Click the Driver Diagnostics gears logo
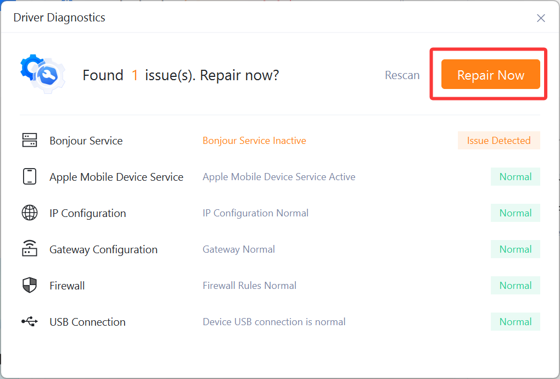Image resolution: width=560 pixels, height=379 pixels. coord(42,73)
